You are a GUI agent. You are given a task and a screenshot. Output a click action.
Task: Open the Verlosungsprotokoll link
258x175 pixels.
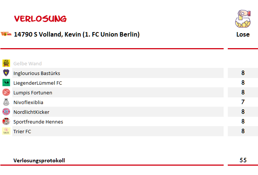point(39,160)
